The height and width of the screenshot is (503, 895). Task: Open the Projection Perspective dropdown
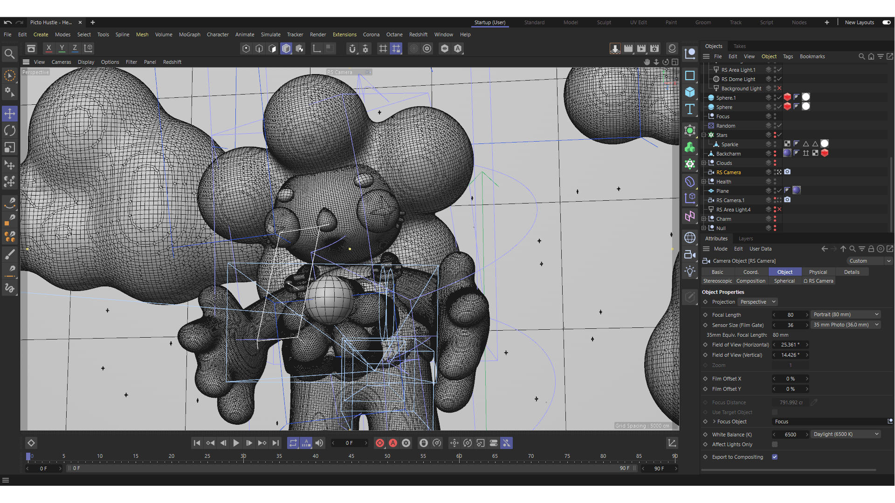758,302
